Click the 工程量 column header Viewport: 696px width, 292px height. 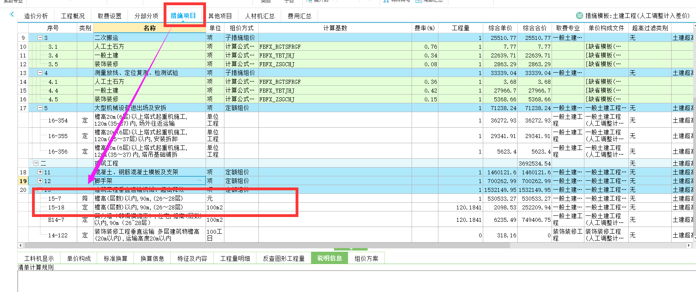(460, 28)
